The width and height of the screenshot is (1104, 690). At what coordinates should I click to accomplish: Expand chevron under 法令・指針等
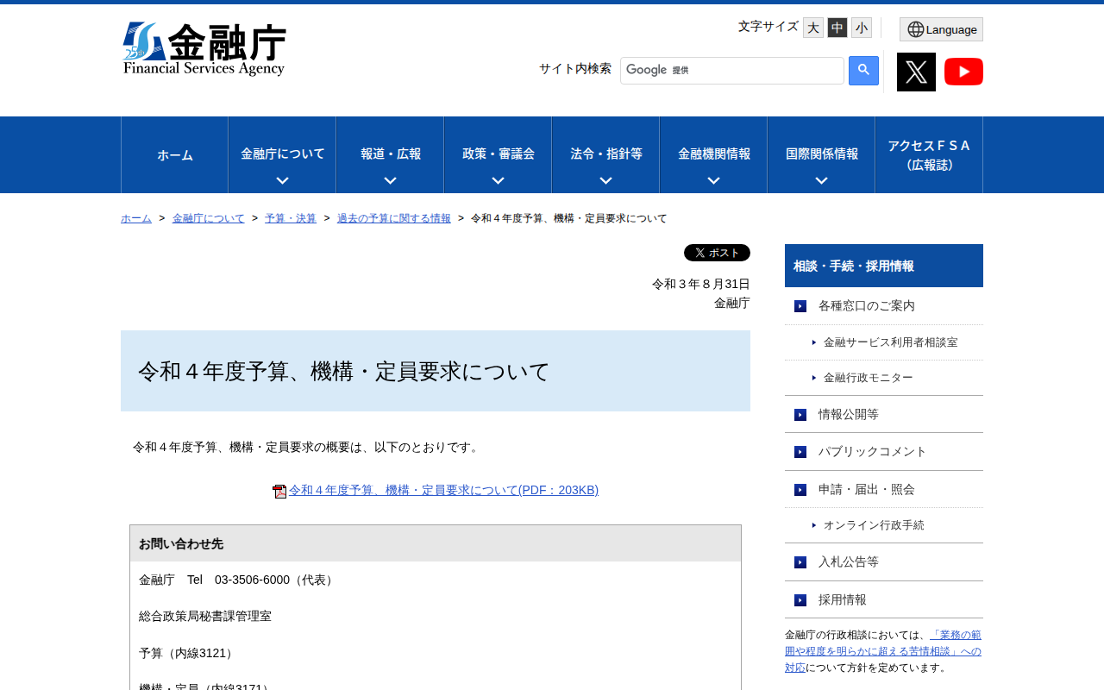tap(605, 180)
